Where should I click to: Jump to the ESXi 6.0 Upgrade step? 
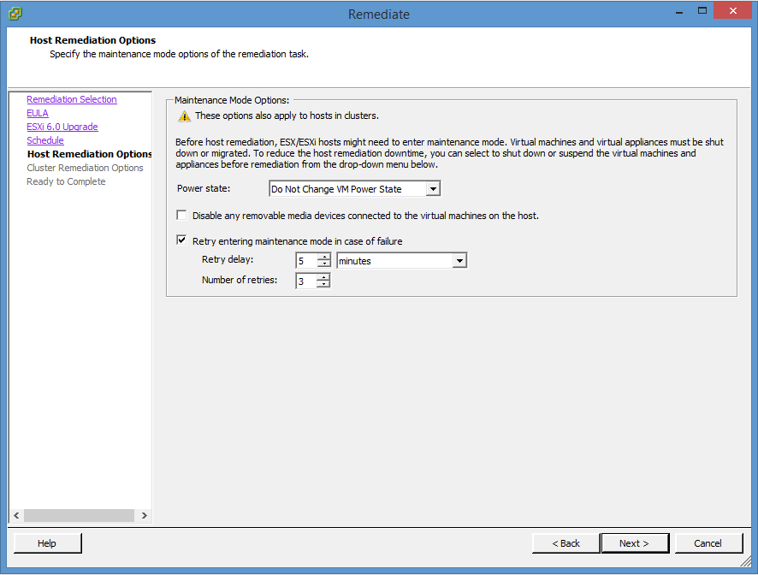click(x=62, y=127)
